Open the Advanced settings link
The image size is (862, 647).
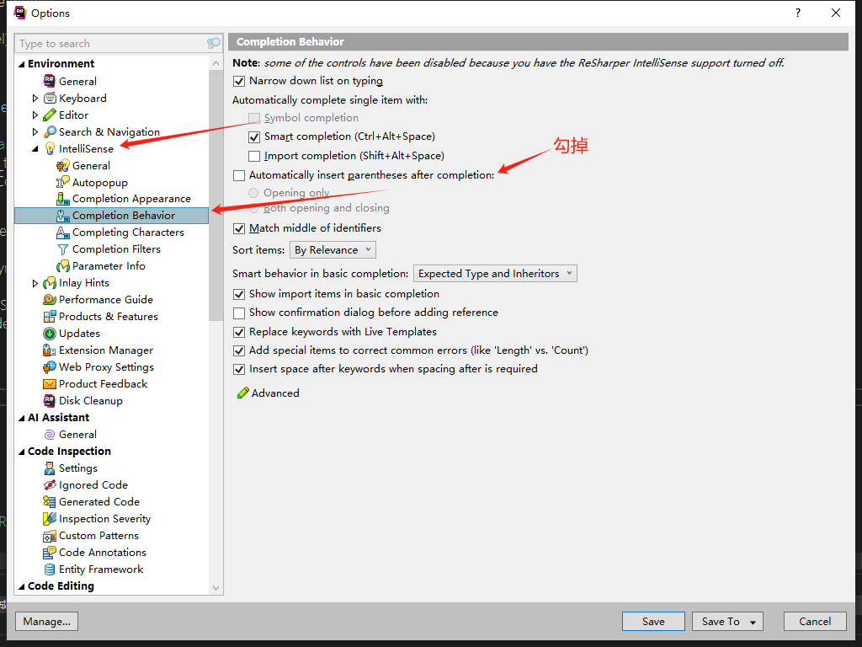(269, 393)
